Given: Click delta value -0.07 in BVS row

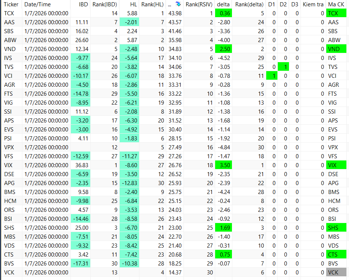Looking at the screenshot, I should (x=224, y=264).
